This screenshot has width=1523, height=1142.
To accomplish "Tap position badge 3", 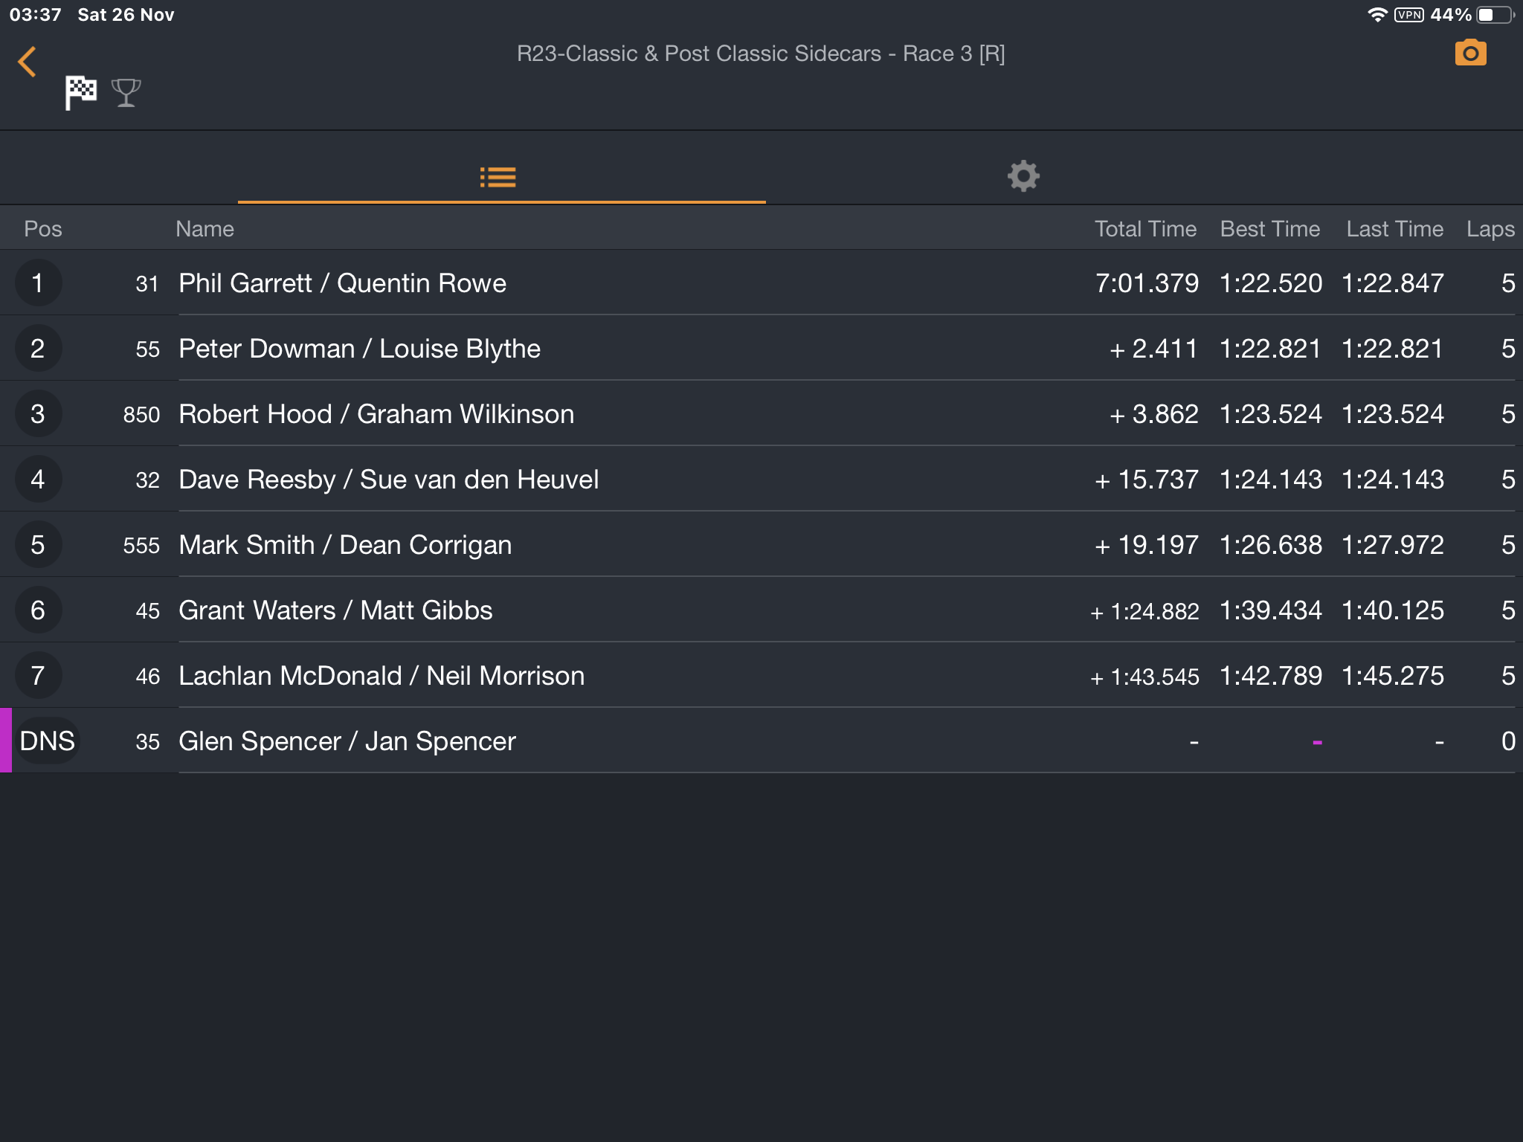I will [38, 413].
